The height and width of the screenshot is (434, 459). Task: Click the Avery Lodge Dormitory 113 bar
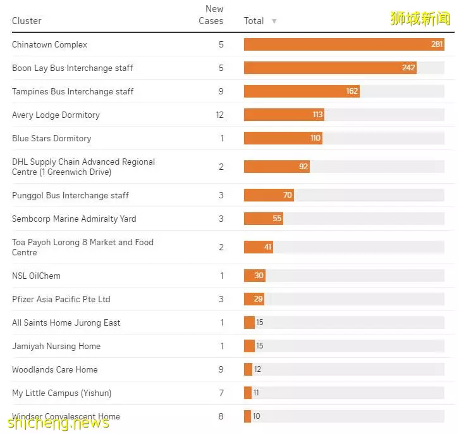284,115
